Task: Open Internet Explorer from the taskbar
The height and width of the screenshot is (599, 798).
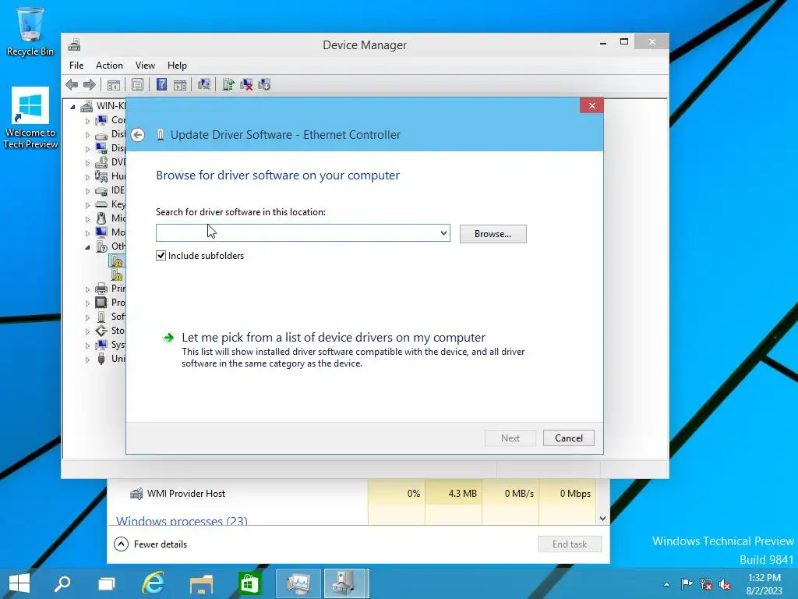Action: click(154, 583)
